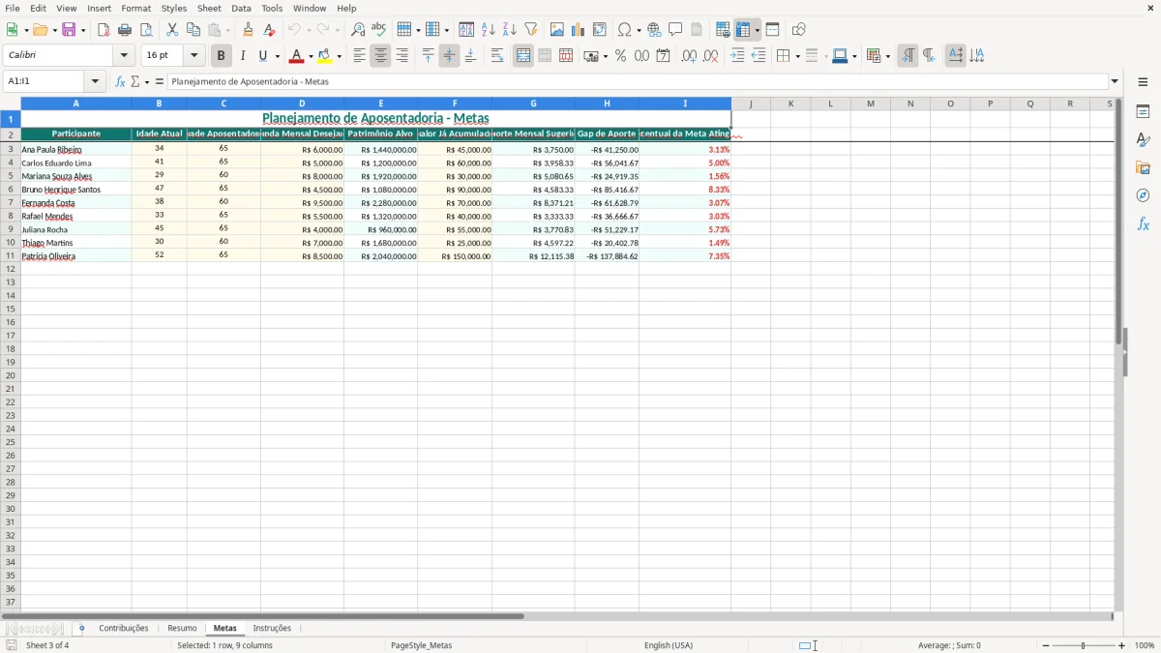Toggle Align Right
This screenshot has height=653, width=1161.
[402, 56]
